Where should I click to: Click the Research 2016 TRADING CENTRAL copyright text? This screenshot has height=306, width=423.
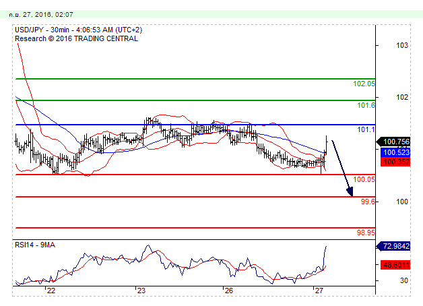coord(76,38)
